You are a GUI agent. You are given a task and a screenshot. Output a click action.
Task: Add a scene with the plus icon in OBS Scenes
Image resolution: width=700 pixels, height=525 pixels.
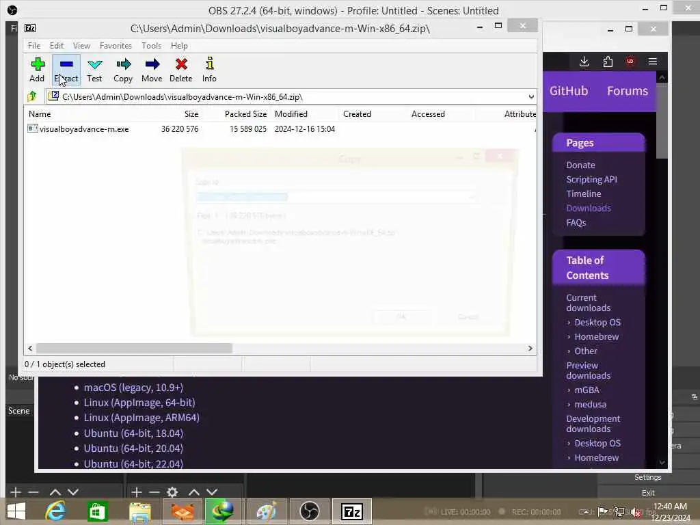tap(16, 492)
